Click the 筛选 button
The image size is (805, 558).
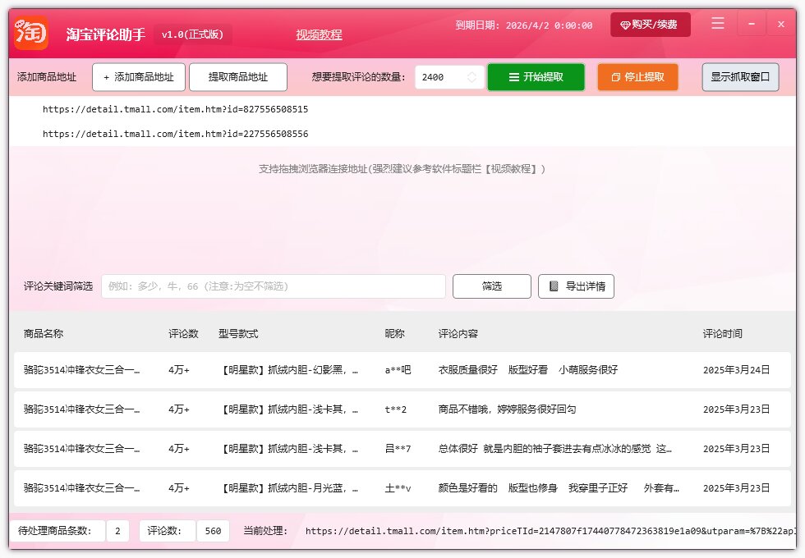492,286
